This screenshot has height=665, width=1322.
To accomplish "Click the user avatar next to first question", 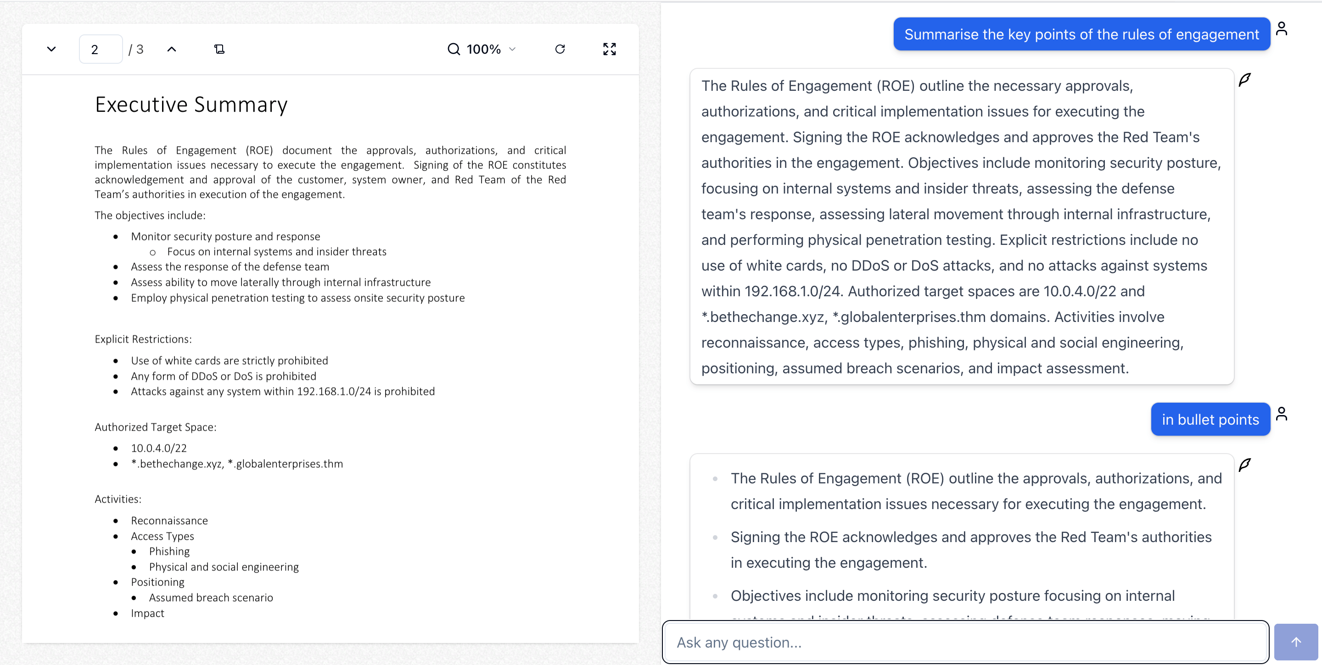I will (1282, 28).
